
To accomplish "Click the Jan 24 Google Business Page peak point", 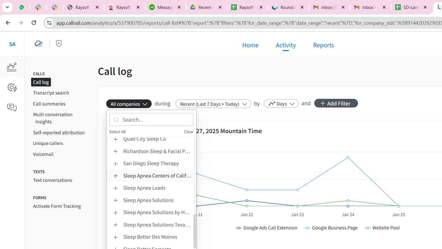I will click(348, 157).
